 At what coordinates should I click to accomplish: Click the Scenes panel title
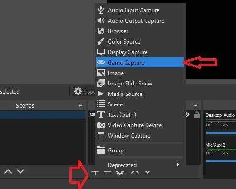point(25,105)
